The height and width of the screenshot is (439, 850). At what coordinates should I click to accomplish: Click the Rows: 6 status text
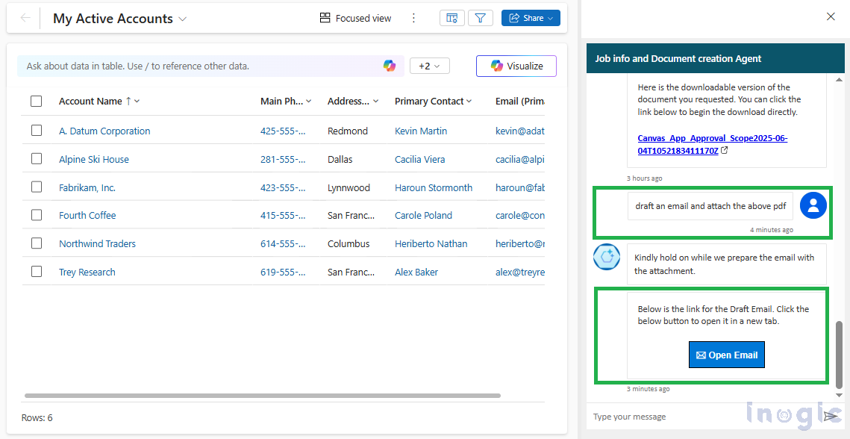click(37, 418)
